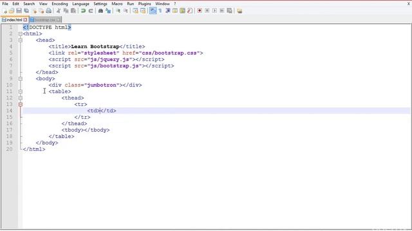The width and height of the screenshot is (412, 231).
Task: Click Synchronize Vertical Scrolling icon
Action: [x=135, y=11]
